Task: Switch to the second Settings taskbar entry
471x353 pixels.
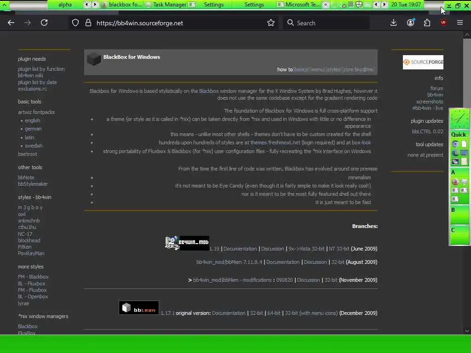Action: (254, 5)
